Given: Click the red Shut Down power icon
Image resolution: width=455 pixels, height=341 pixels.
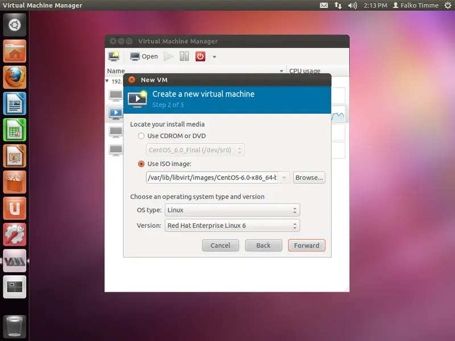Looking at the screenshot, I should [200, 56].
